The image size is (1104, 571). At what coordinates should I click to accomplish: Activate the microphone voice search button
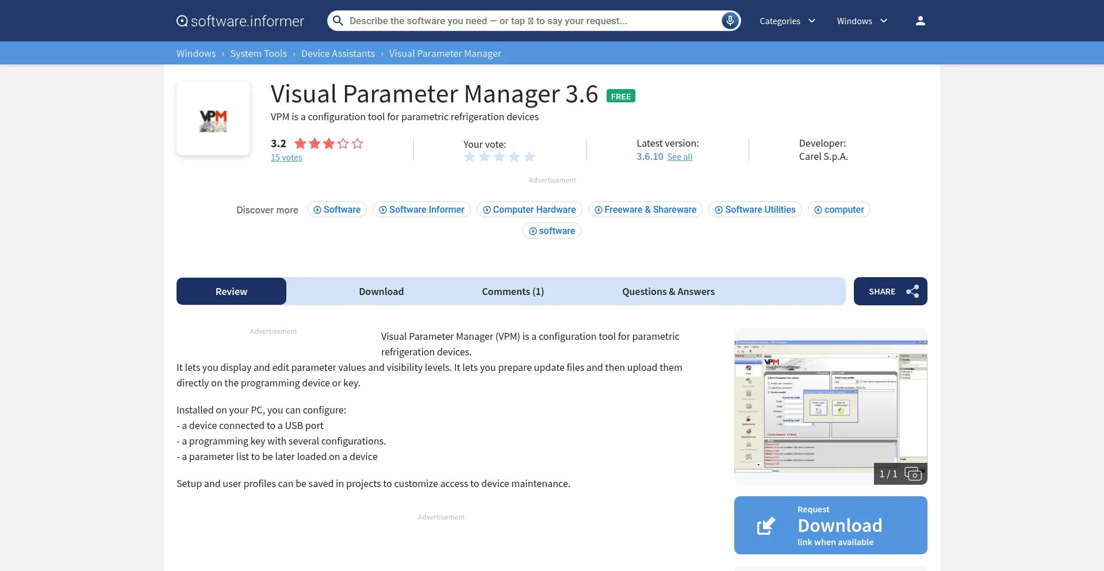730,21
